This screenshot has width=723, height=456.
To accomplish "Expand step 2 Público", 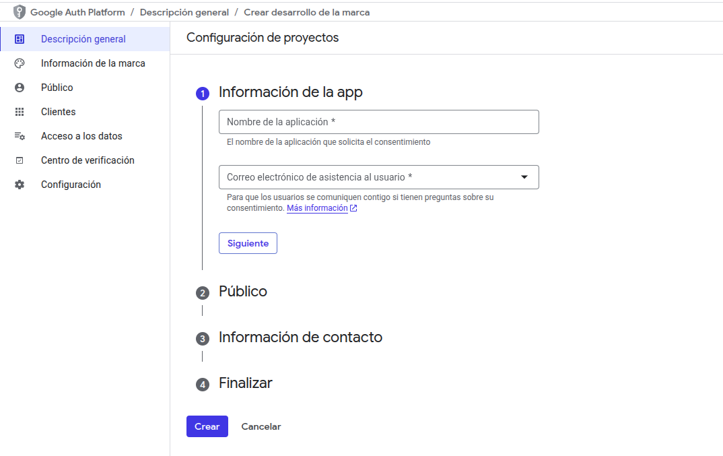I will point(243,292).
